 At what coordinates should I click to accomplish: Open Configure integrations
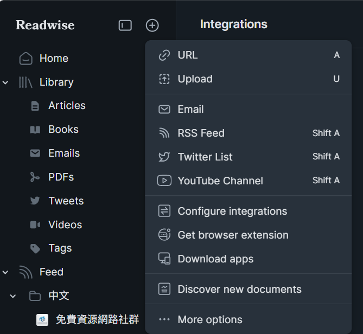click(232, 211)
